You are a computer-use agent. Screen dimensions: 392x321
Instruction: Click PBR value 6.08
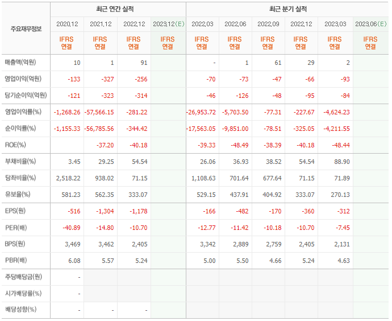click(x=74, y=261)
